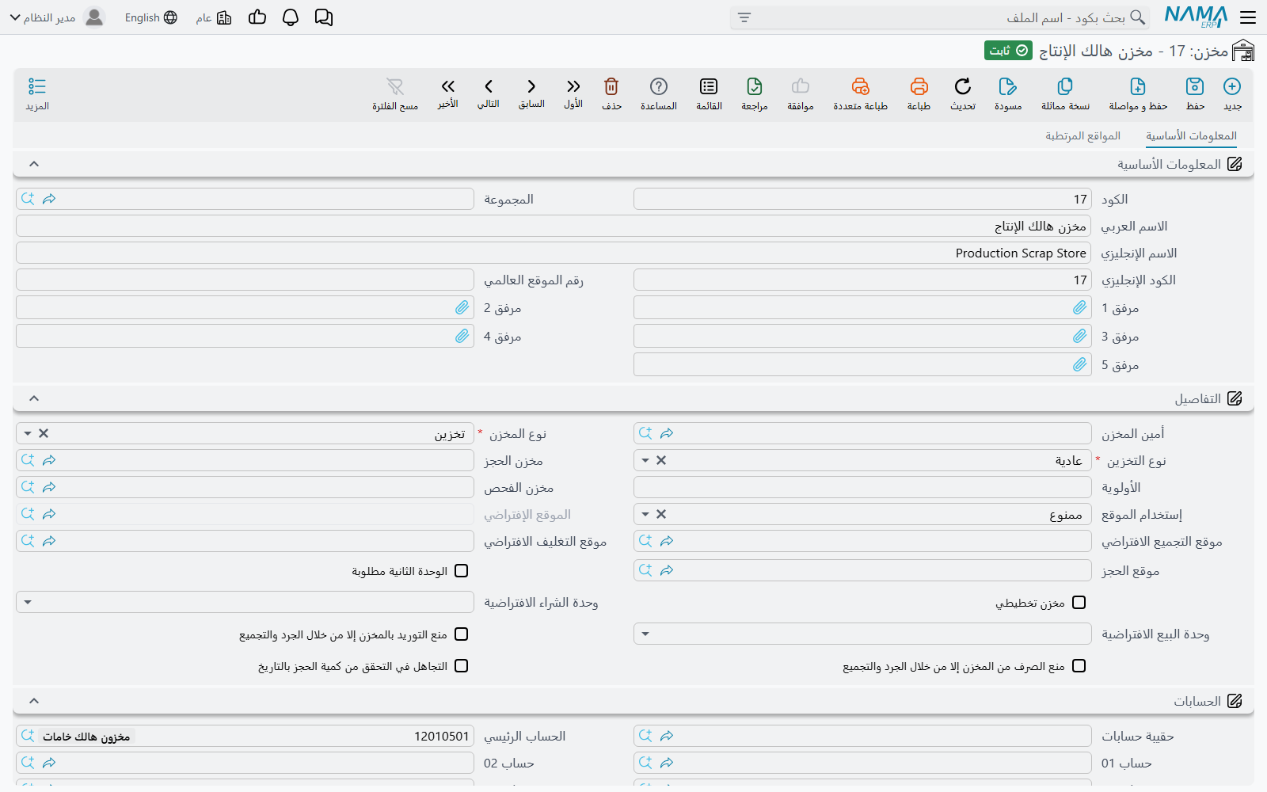Image resolution: width=1267 pixels, height=792 pixels.
Task: Click lookup icon in موقع الحجز field
Action: coord(645,570)
